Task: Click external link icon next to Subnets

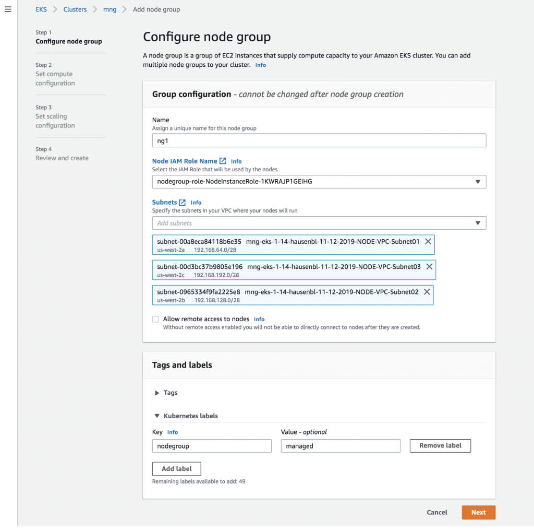Action: pos(183,202)
